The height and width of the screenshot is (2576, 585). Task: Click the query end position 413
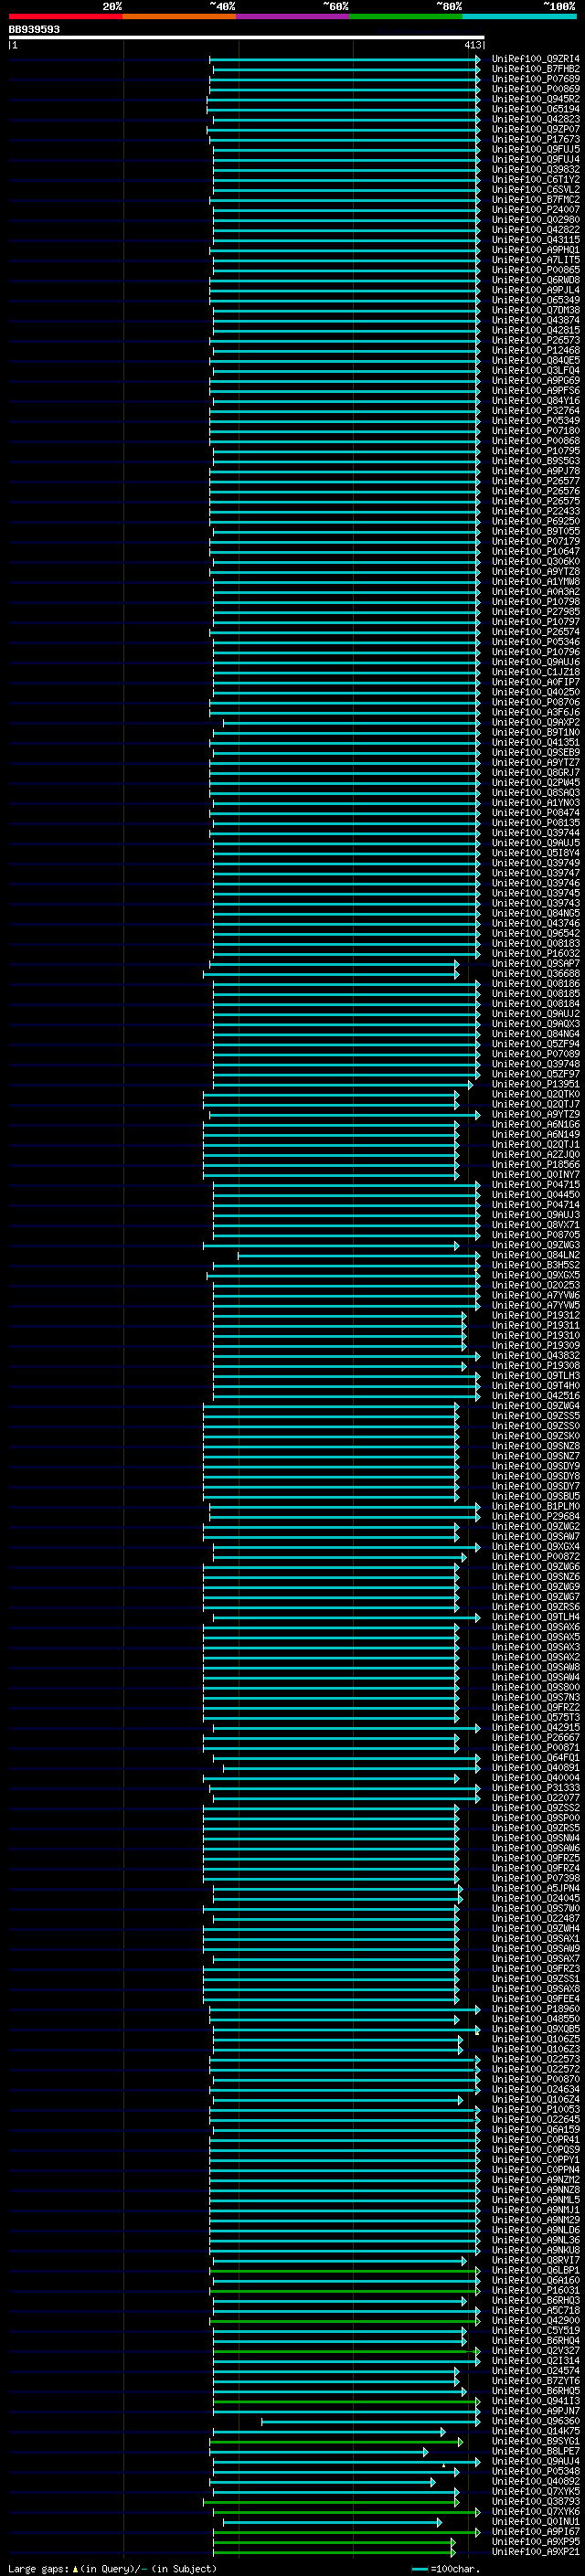pos(473,45)
